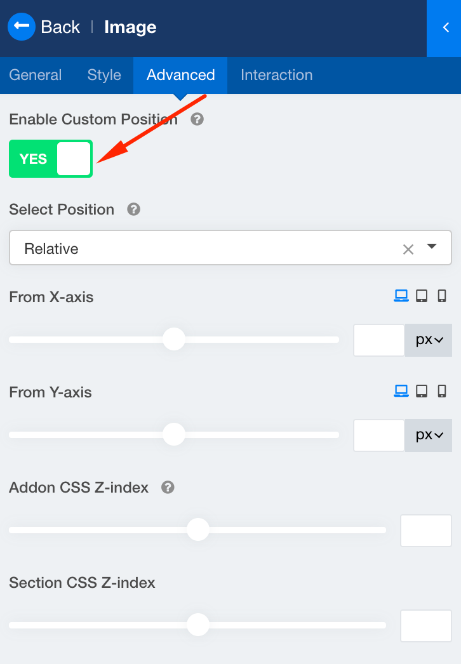461x664 pixels.
Task: Switch to the Style tab
Action: [104, 75]
